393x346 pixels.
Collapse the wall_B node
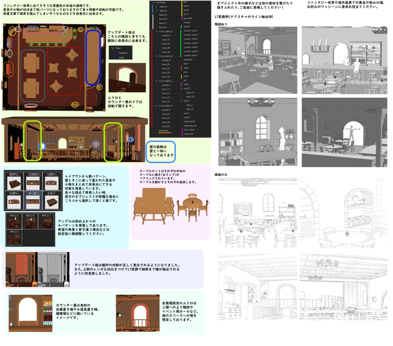point(180,89)
